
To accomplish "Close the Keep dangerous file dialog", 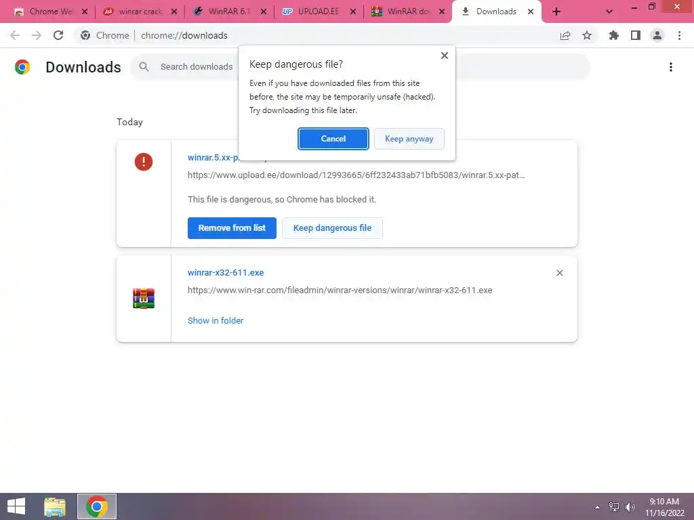I will click(445, 56).
